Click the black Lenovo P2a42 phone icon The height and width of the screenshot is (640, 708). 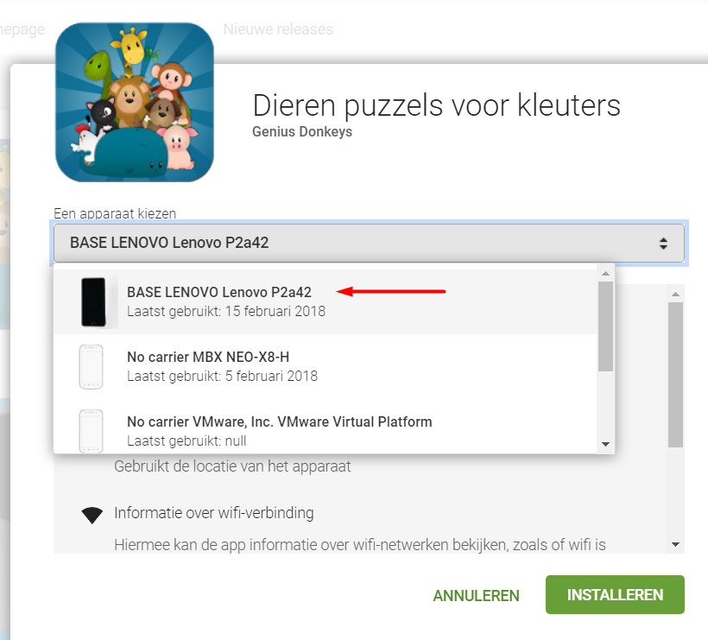(x=93, y=302)
